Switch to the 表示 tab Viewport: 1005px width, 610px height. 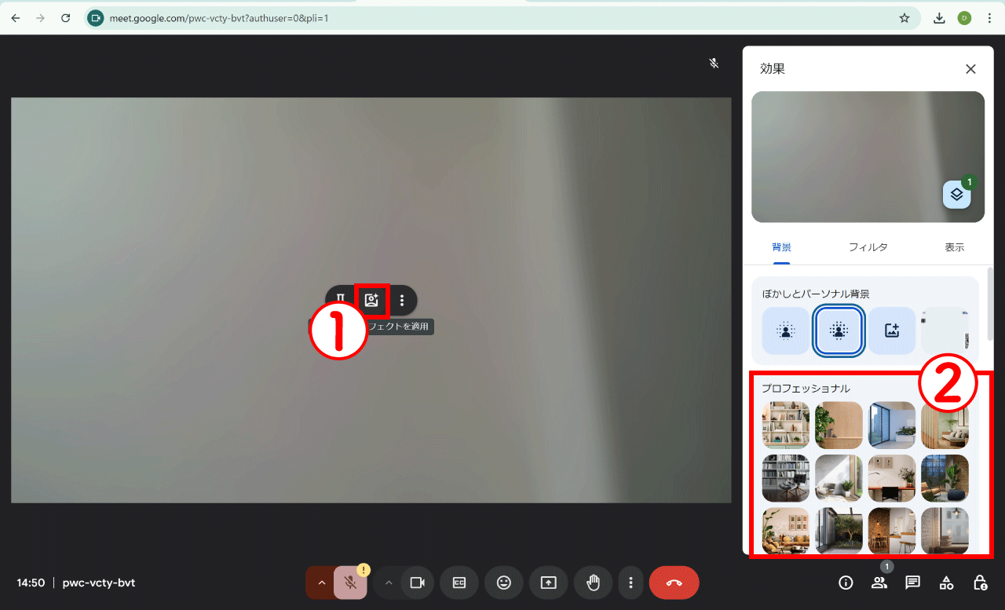tap(955, 247)
